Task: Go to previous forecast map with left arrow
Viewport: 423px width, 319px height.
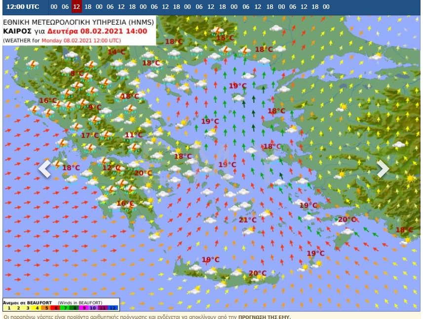Action: (44, 168)
